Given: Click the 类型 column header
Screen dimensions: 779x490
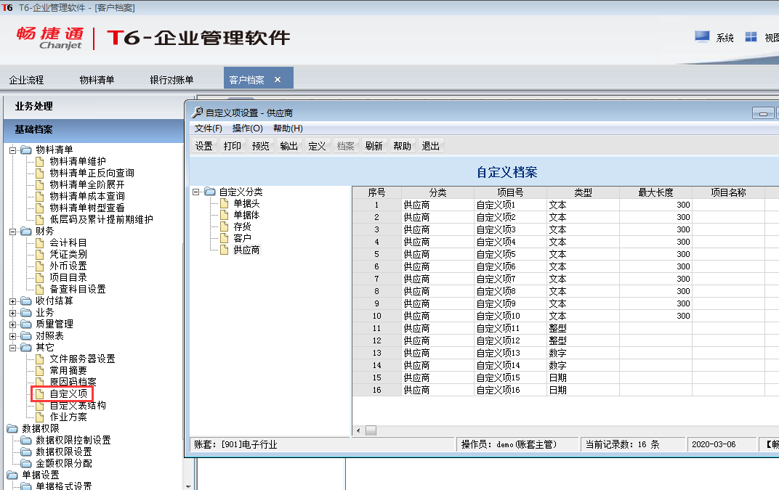Looking at the screenshot, I should (x=584, y=192).
